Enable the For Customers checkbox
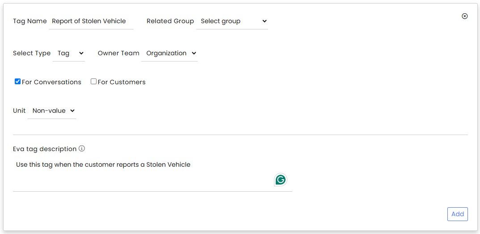This screenshot has width=480, height=234. point(94,82)
